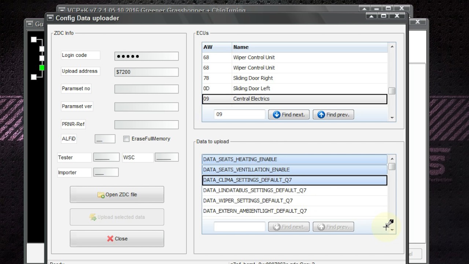This screenshot has width=469, height=264.
Task: Click the ECU search field containing 09
Action: 240,114
